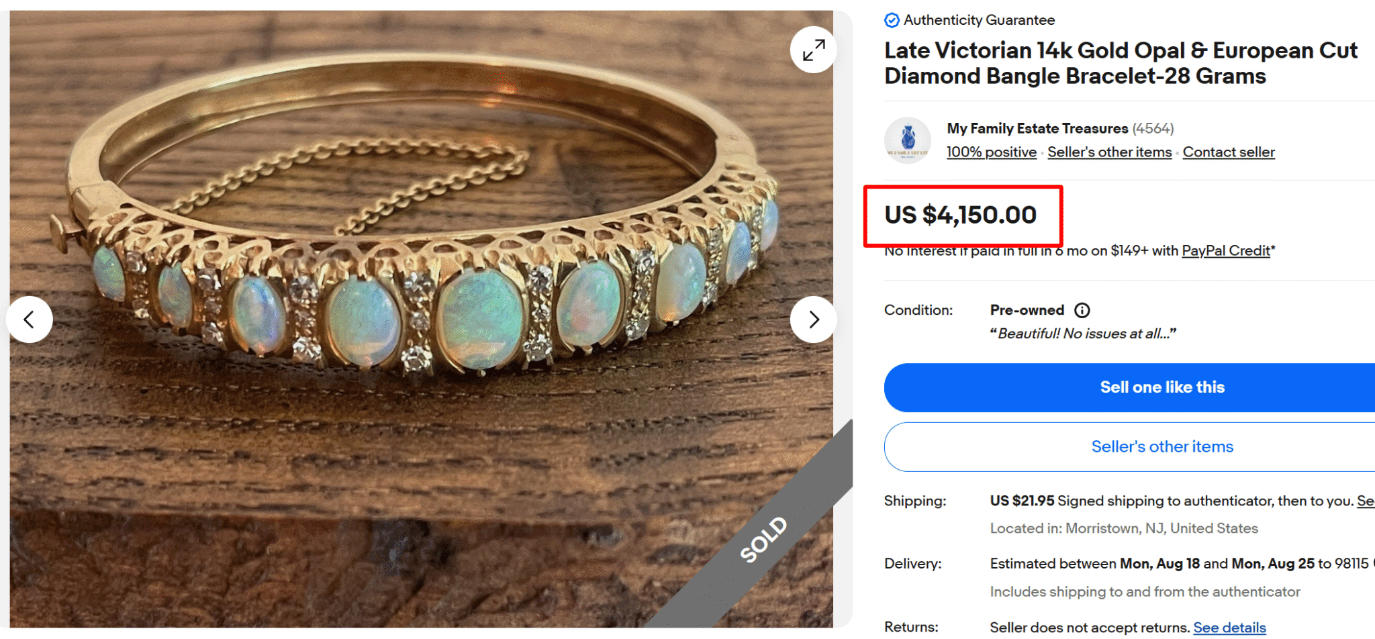Open the PayPal Credit link
The height and width of the screenshot is (639, 1375).
(x=1225, y=250)
